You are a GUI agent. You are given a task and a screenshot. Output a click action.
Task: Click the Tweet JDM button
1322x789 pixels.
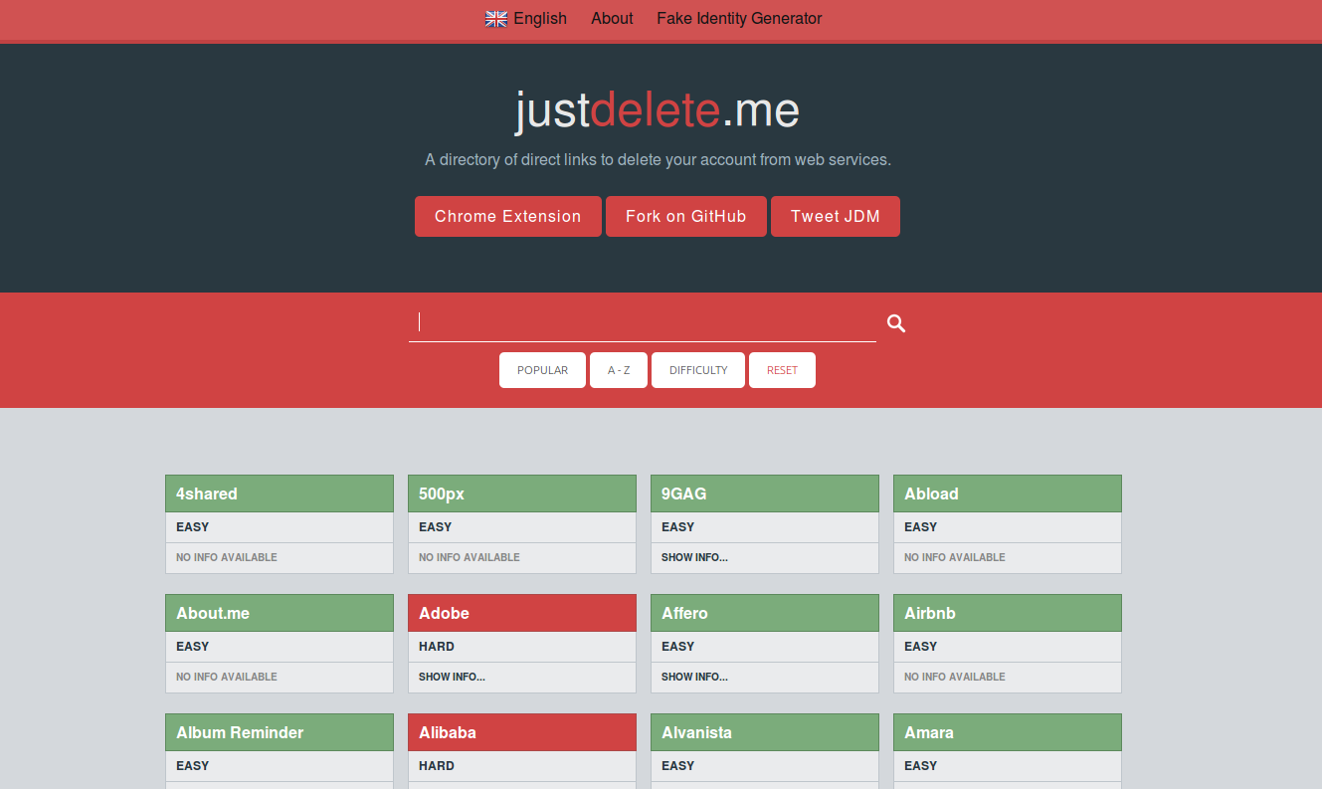tap(835, 217)
